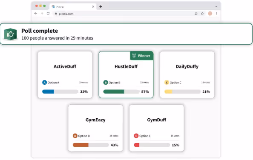Click the red macOS close window button
This screenshot has height=160, width=253.
pos(37,6)
